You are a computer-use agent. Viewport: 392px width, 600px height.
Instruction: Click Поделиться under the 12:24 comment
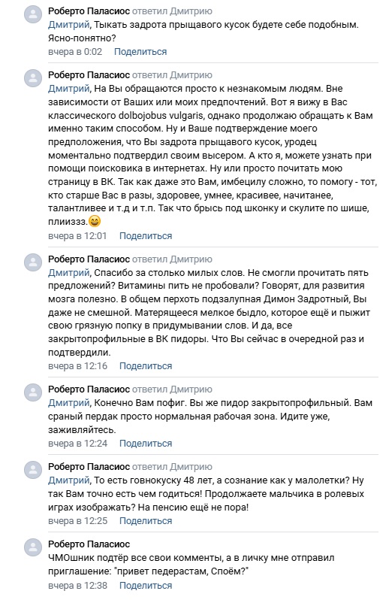coord(146,444)
